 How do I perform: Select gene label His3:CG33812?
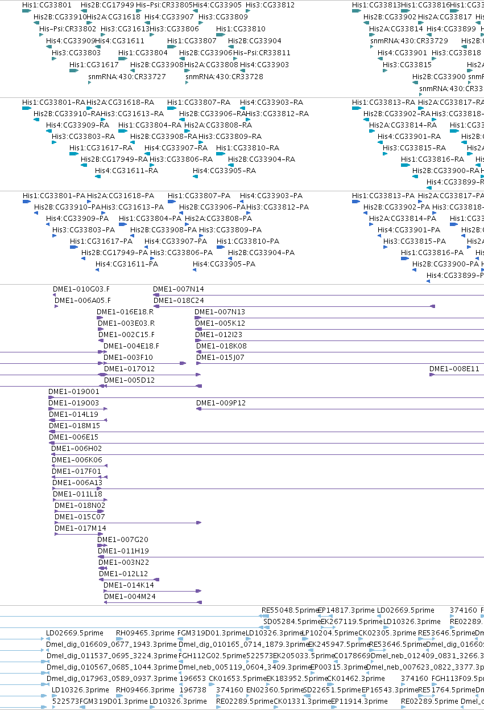[270, 5]
